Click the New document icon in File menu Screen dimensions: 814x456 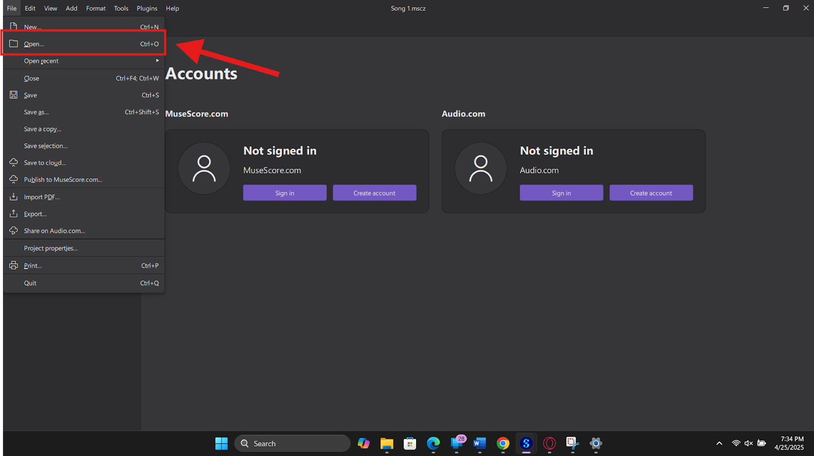(14, 26)
